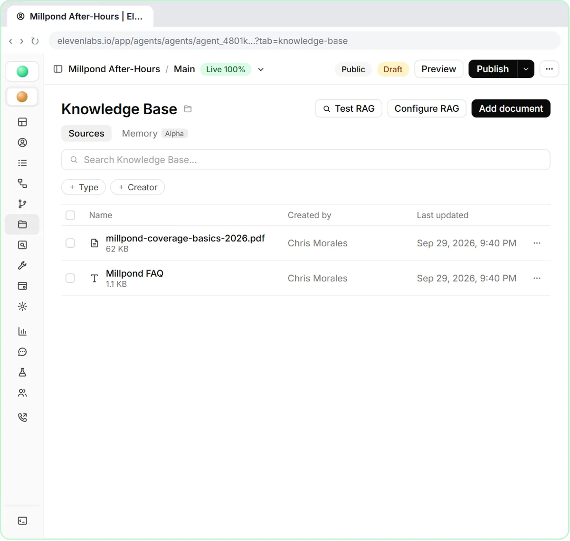This screenshot has width=570, height=541.
Task: Open the agent profile circle icon
Action: (x=22, y=143)
